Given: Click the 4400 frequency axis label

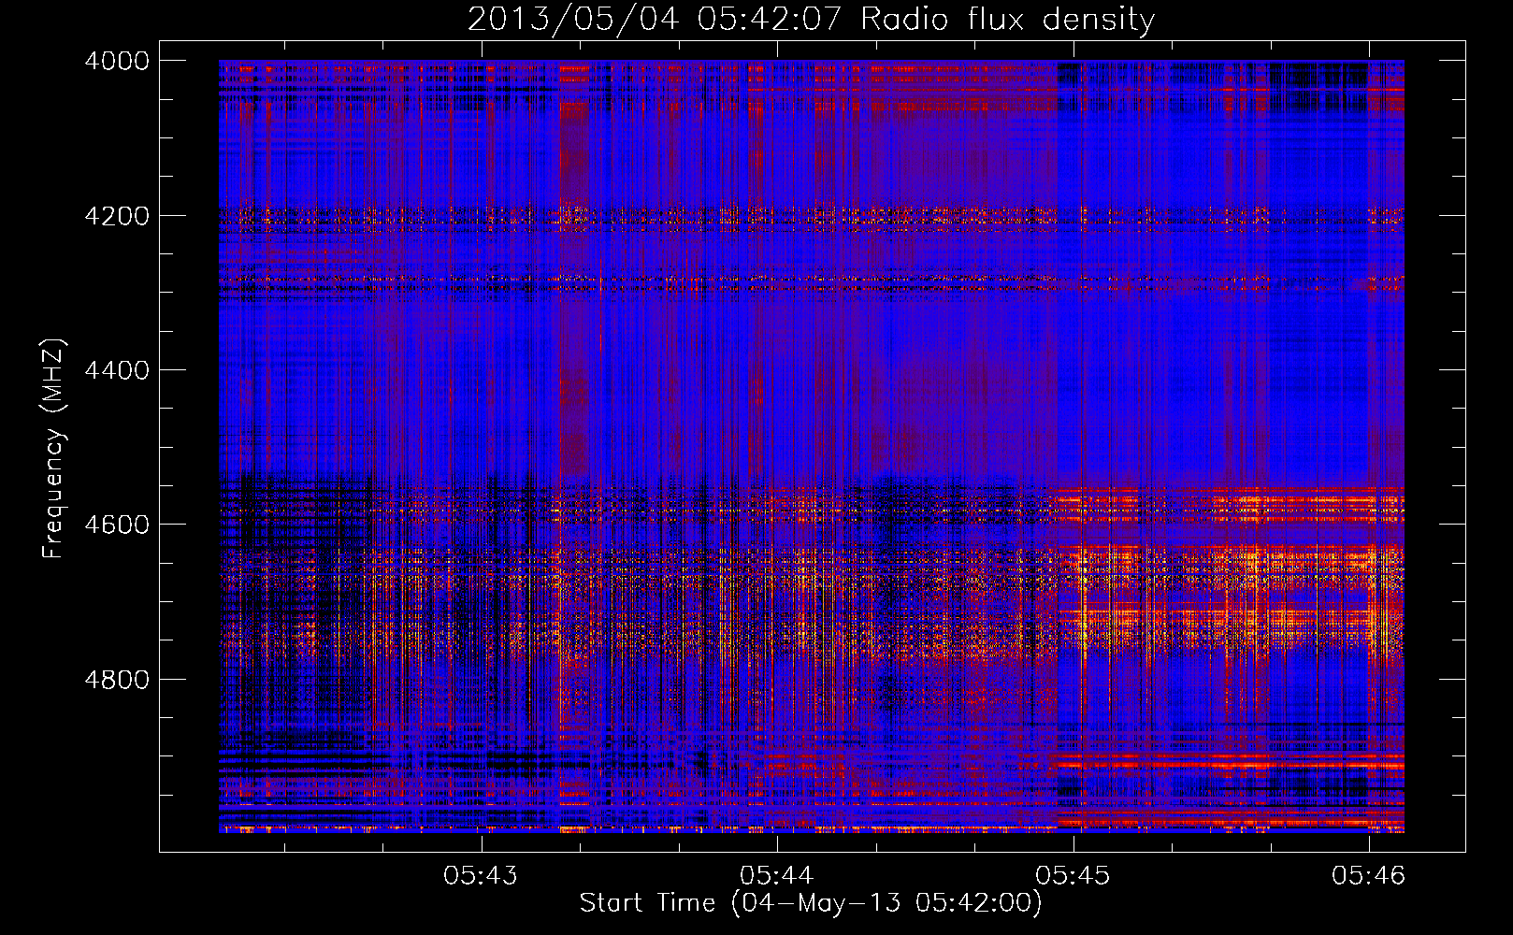Looking at the screenshot, I should coord(117,370).
